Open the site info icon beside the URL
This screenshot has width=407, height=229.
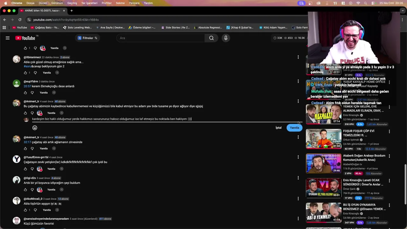tap(29, 20)
